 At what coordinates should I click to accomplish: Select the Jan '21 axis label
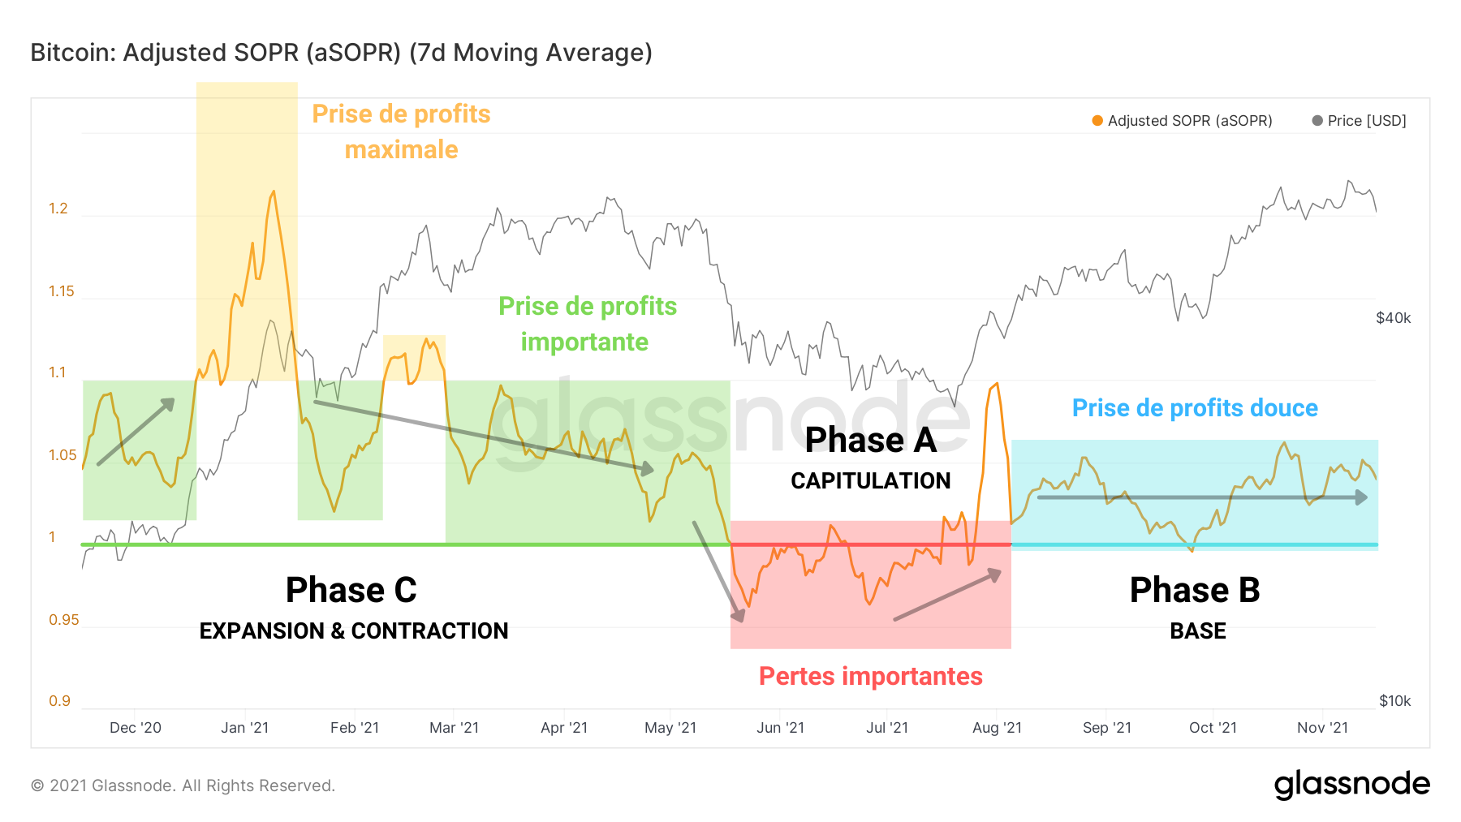[x=244, y=728]
